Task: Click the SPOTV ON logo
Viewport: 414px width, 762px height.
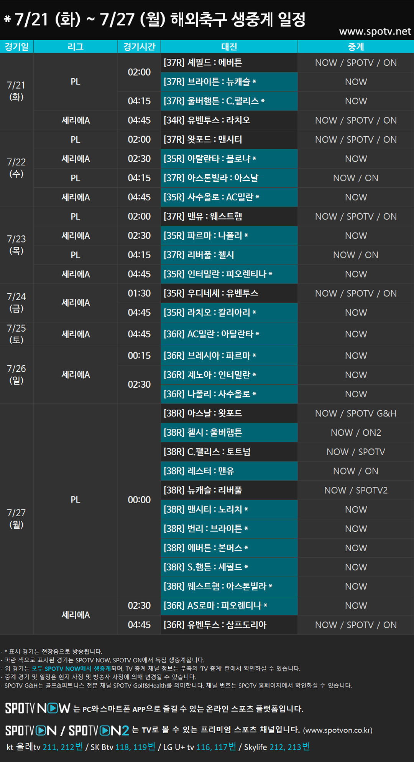Action: click(31, 730)
